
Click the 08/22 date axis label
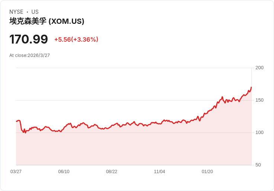click(x=112, y=172)
